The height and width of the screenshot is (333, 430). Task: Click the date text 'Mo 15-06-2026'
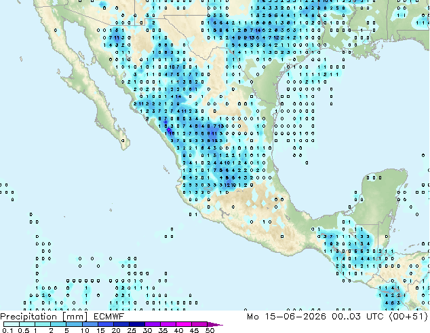[286, 317]
